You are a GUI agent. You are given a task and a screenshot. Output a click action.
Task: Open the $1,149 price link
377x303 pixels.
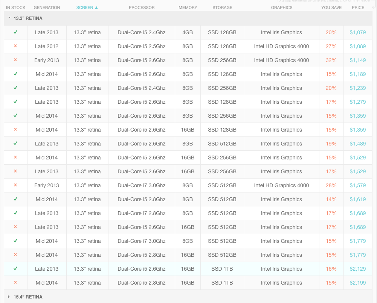coord(358,60)
